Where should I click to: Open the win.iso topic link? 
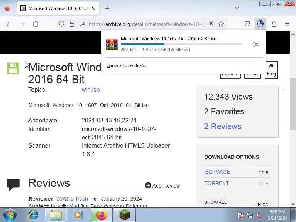91,90
